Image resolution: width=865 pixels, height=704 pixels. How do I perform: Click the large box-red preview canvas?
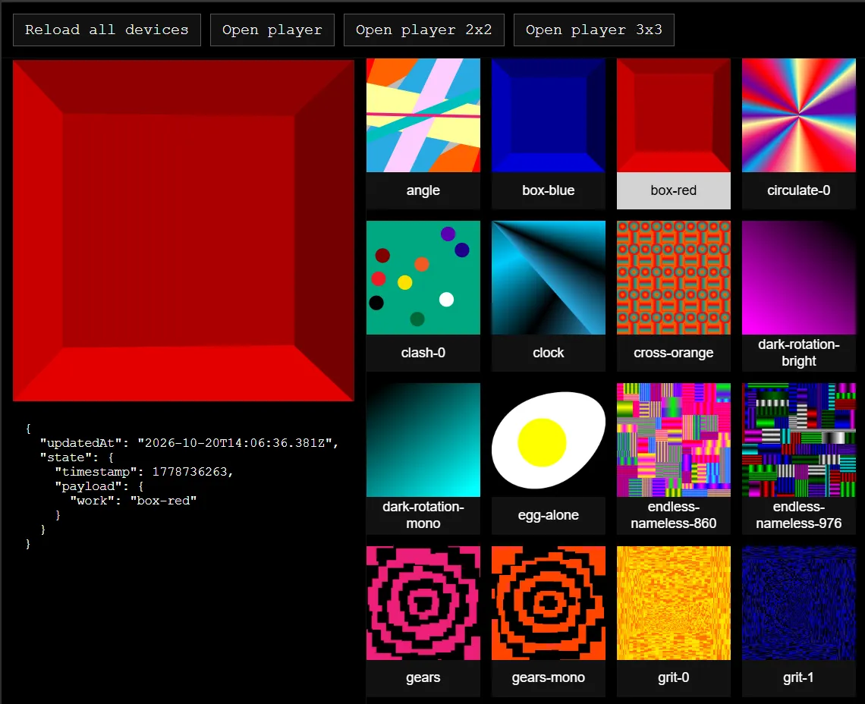tap(183, 231)
